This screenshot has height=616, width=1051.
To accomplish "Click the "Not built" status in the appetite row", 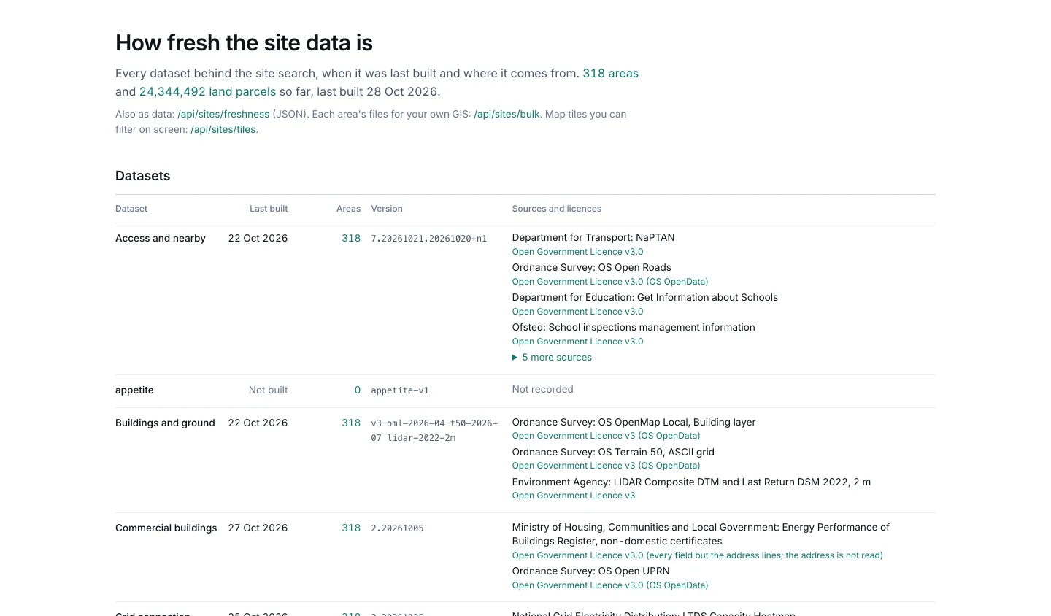I will click(x=268, y=390).
